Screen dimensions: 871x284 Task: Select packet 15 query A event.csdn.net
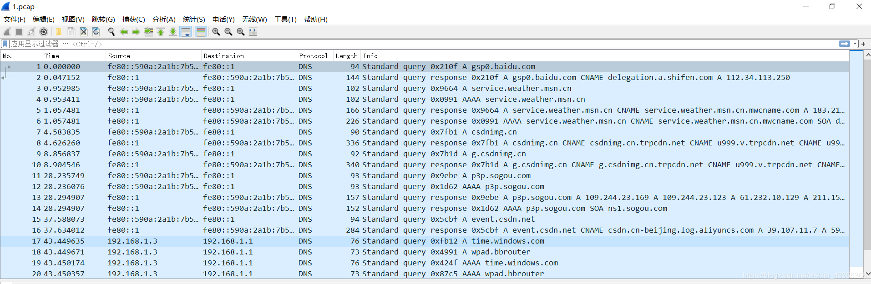click(x=425, y=219)
